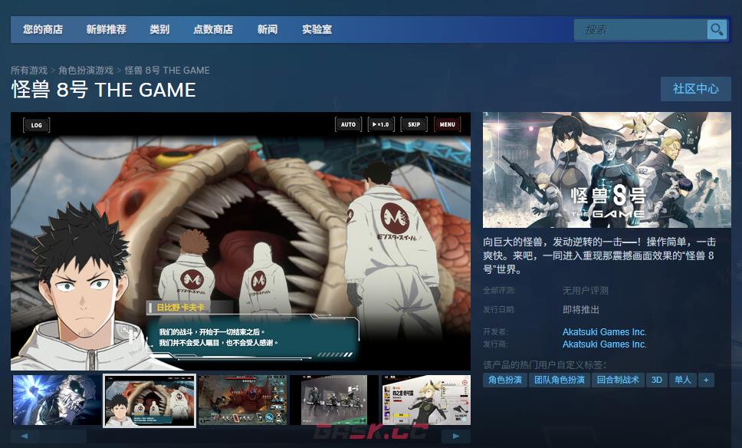Follow the 所有游戏 breadcrumb link
742x448 pixels.
[29, 70]
